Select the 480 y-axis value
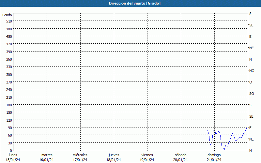 click(9, 29)
